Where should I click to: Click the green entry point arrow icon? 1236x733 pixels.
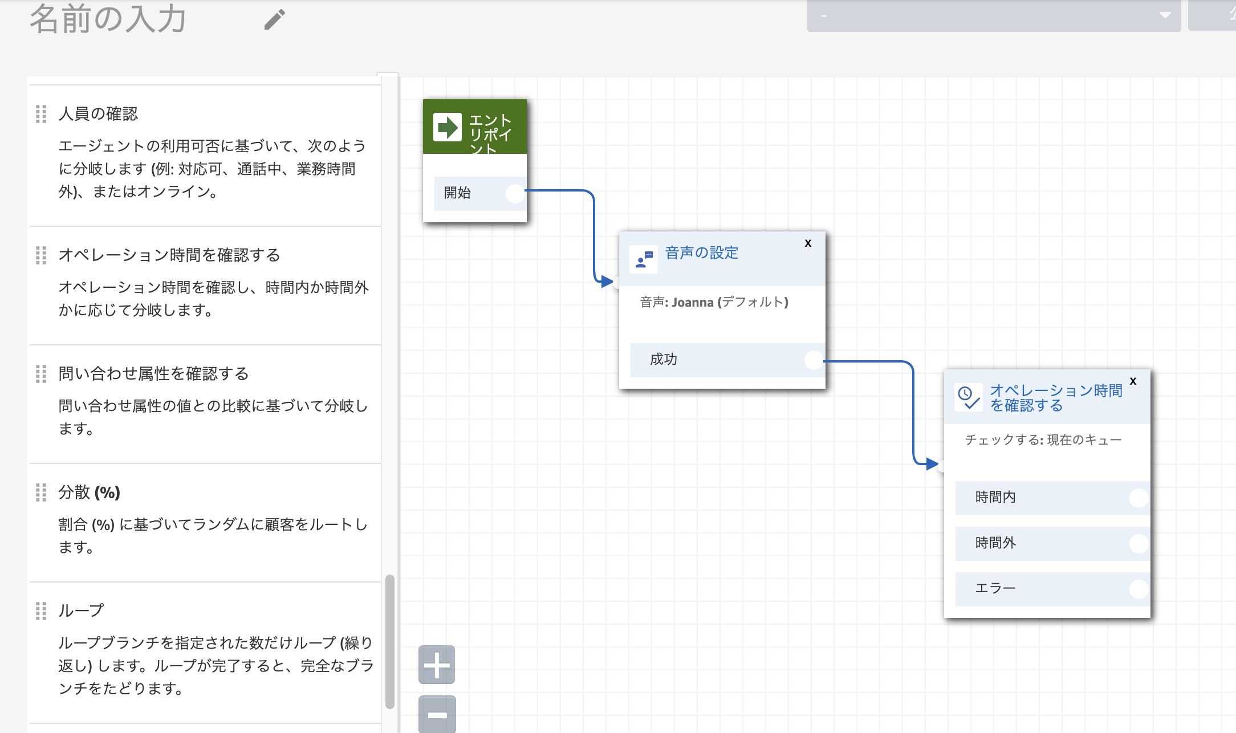pos(447,127)
